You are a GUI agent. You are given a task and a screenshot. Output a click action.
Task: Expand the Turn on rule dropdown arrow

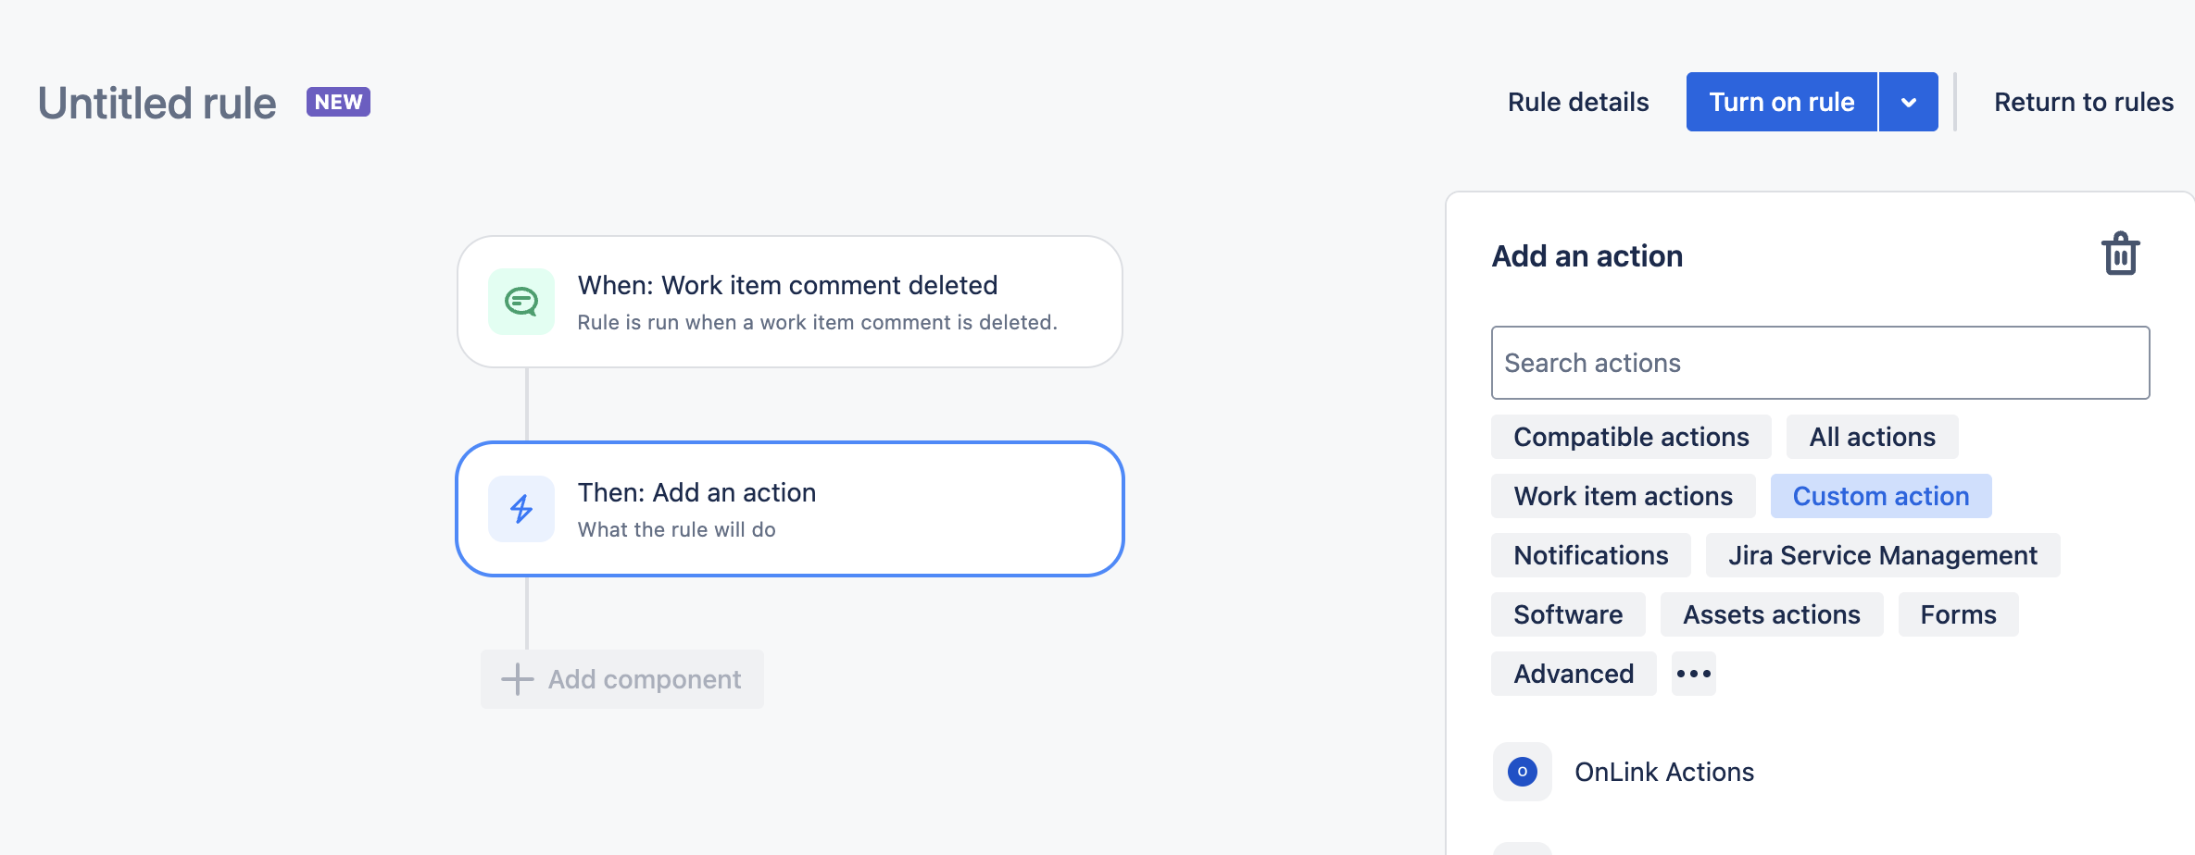click(1909, 102)
